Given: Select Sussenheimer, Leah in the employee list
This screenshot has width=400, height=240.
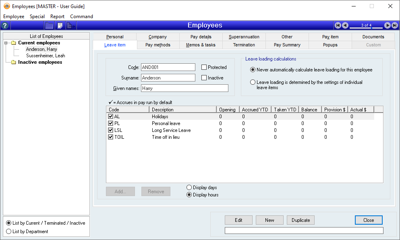Looking at the screenshot, I should [x=46, y=56].
